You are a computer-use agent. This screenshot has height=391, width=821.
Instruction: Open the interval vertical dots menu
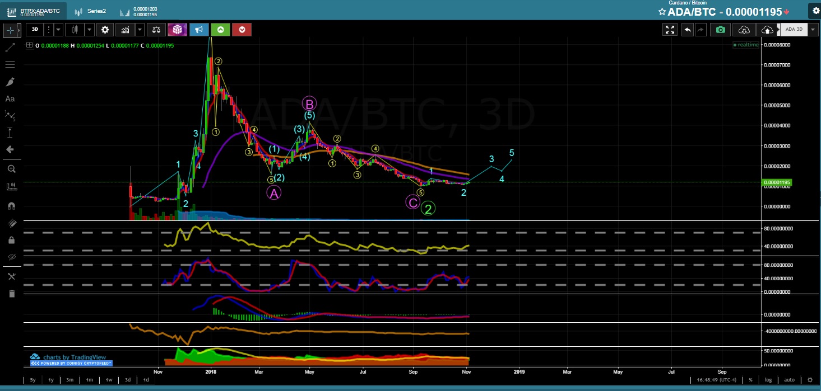pos(48,30)
